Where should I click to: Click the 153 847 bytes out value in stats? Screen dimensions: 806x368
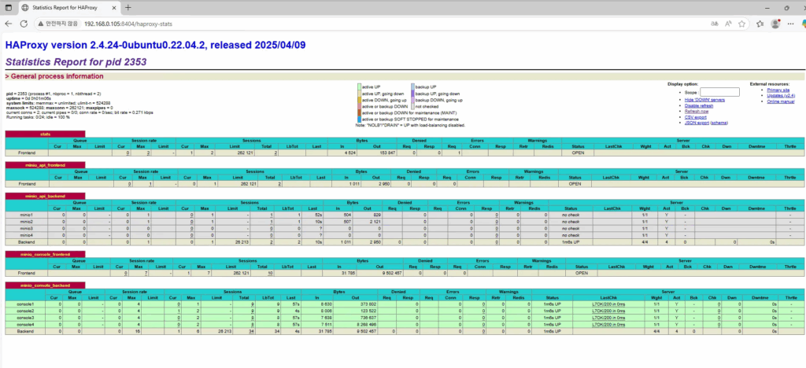coord(386,153)
